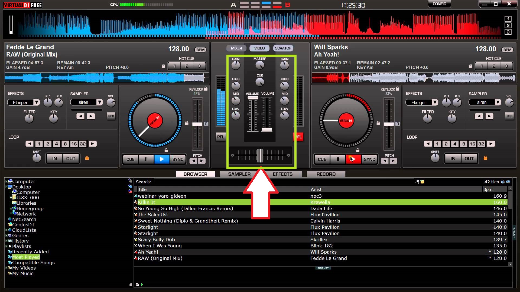
Task: Halve left loop with left arrow
Action: [x=30, y=144]
